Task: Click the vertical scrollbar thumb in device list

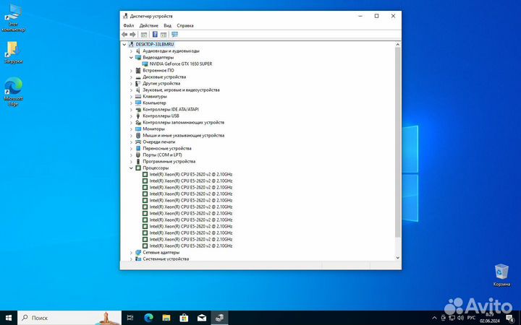Action: point(398,142)
